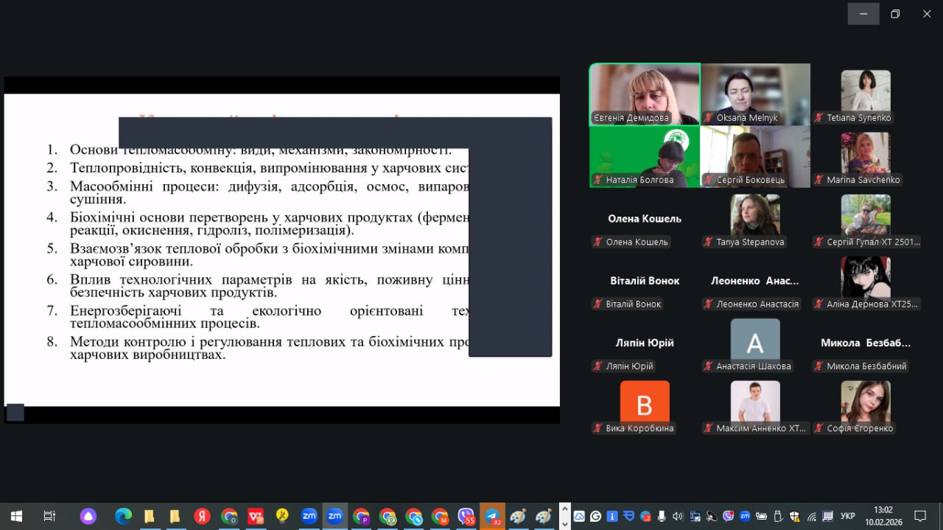Click the taskbar toolbar scroll-up arrow
The height and width of the screenshot is (530, 943).
point(565,509)
